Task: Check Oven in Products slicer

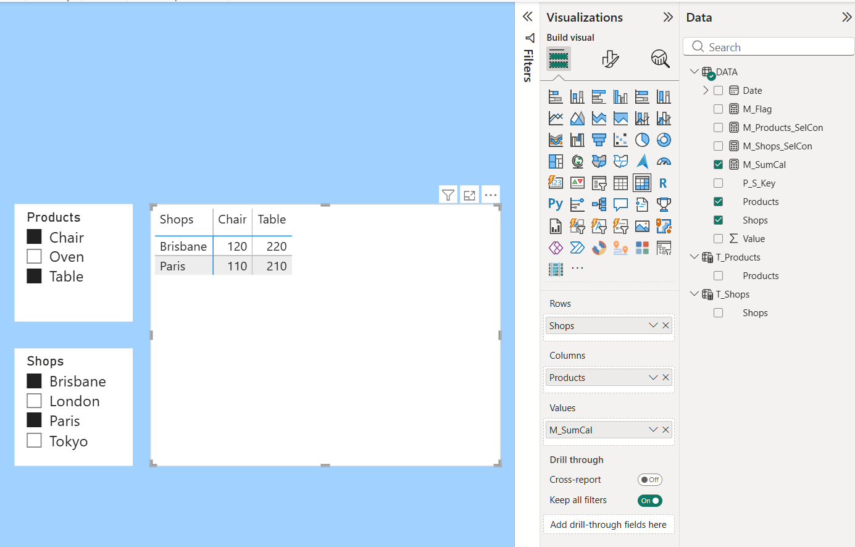Action: coord(35,256)
